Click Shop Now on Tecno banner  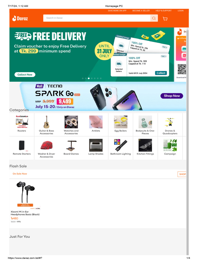coord(172,96)
